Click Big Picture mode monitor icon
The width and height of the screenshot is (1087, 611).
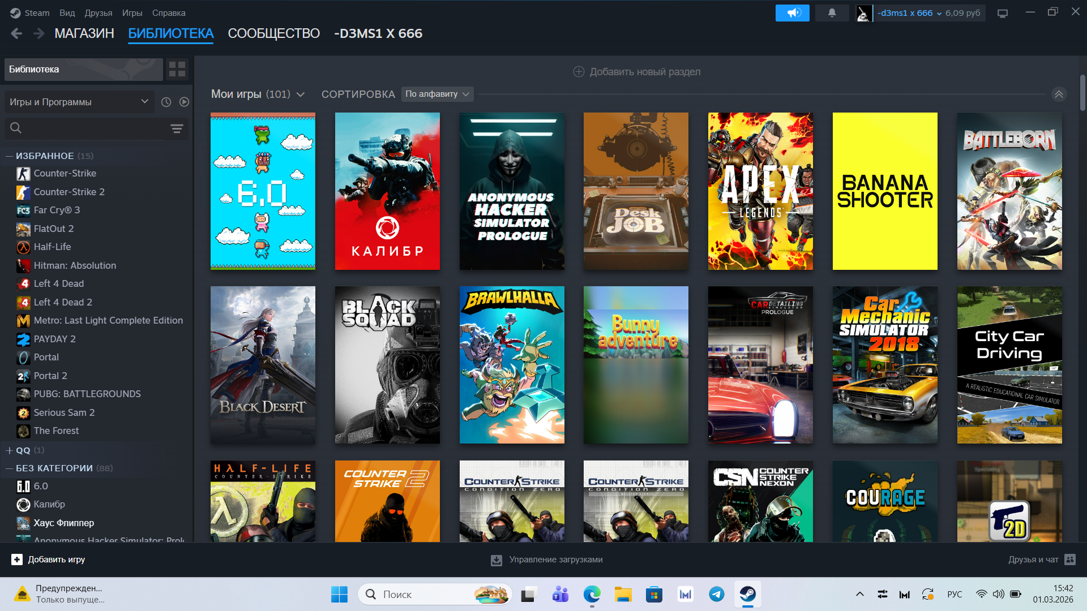(x=1003, y=13)
